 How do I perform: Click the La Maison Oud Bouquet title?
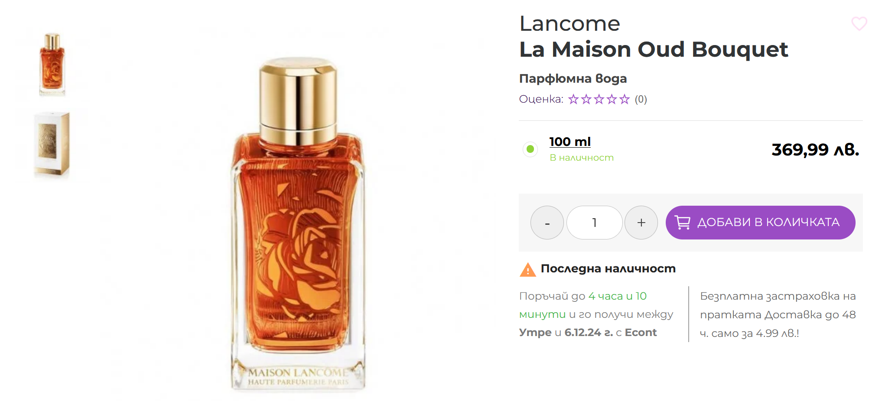click(654, 49)
